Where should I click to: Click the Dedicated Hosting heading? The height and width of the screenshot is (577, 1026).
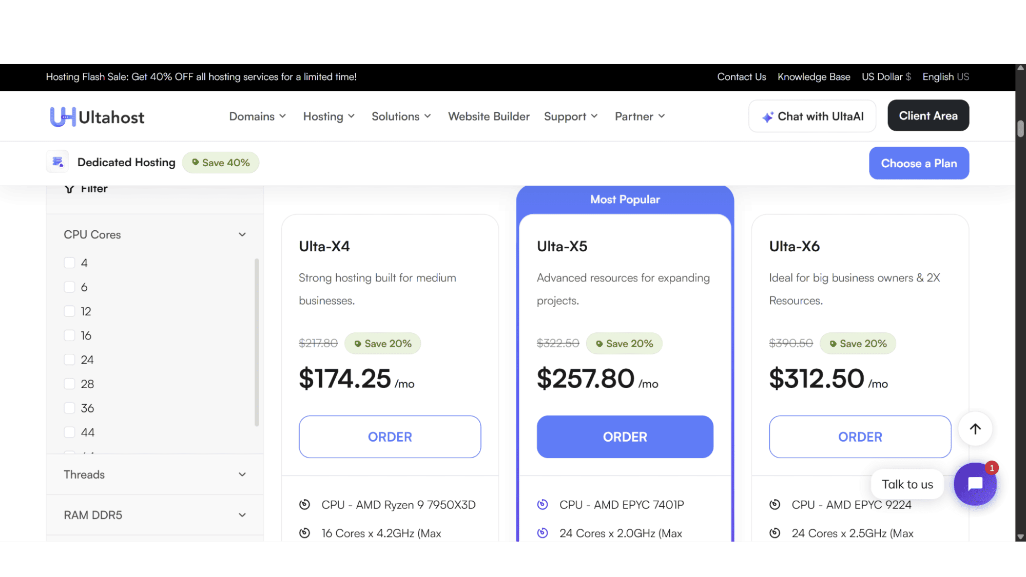[126, 162]
